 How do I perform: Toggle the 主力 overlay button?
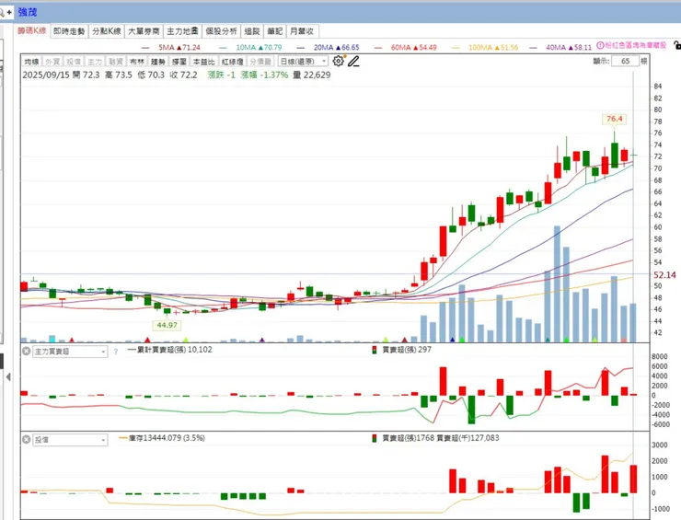pyautogui.click(x=95, y=62)
